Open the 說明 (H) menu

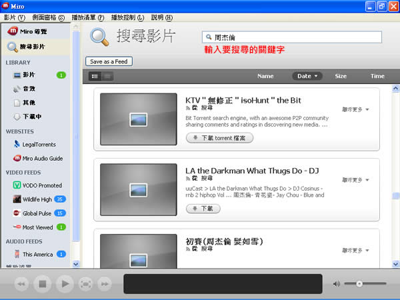[x=162, y=17]
